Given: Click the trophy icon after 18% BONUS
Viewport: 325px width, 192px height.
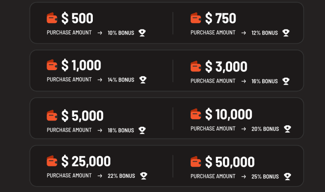Looking at the screenshot, I should click(142, 130).
